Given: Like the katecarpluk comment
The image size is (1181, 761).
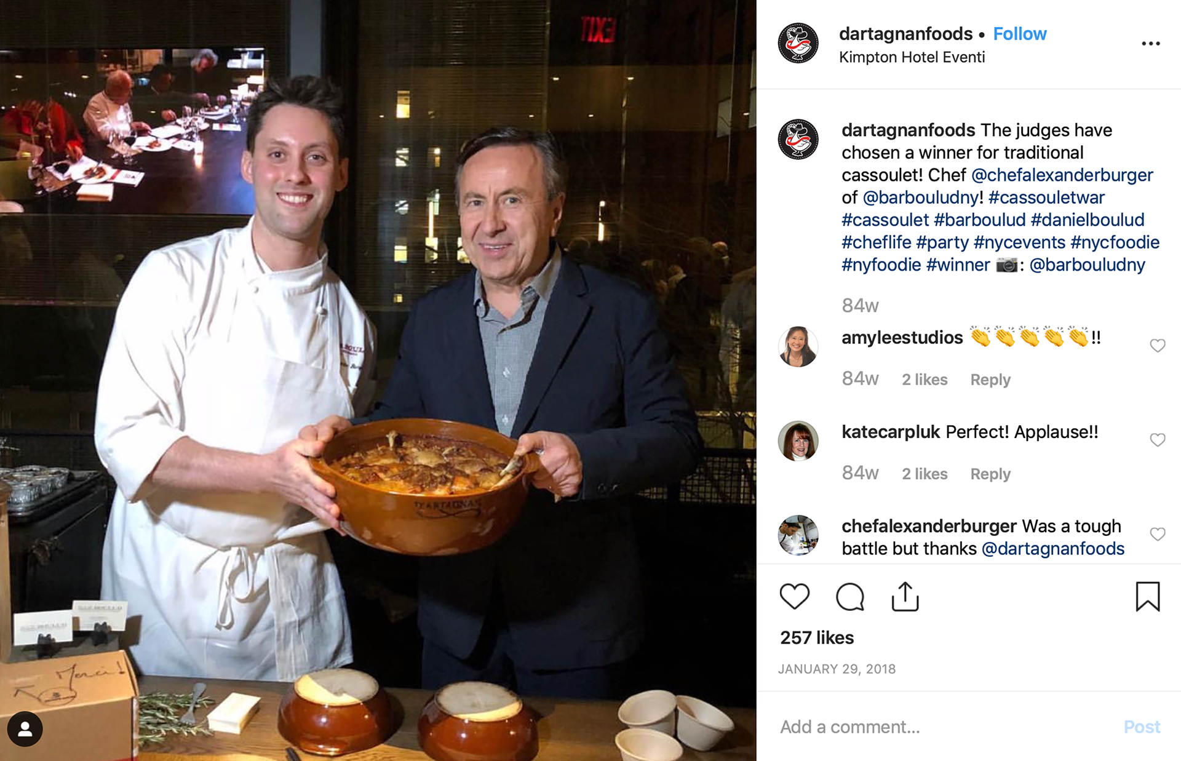Looking at the screenshot, I should (1157, 440).
